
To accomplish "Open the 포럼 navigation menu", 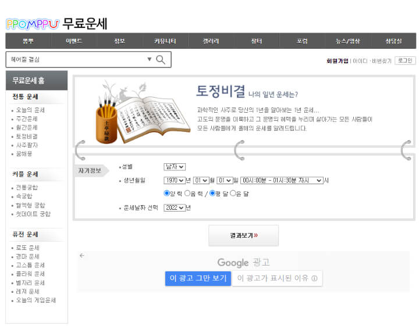I will pyautogui.click(x=302, y=41).
